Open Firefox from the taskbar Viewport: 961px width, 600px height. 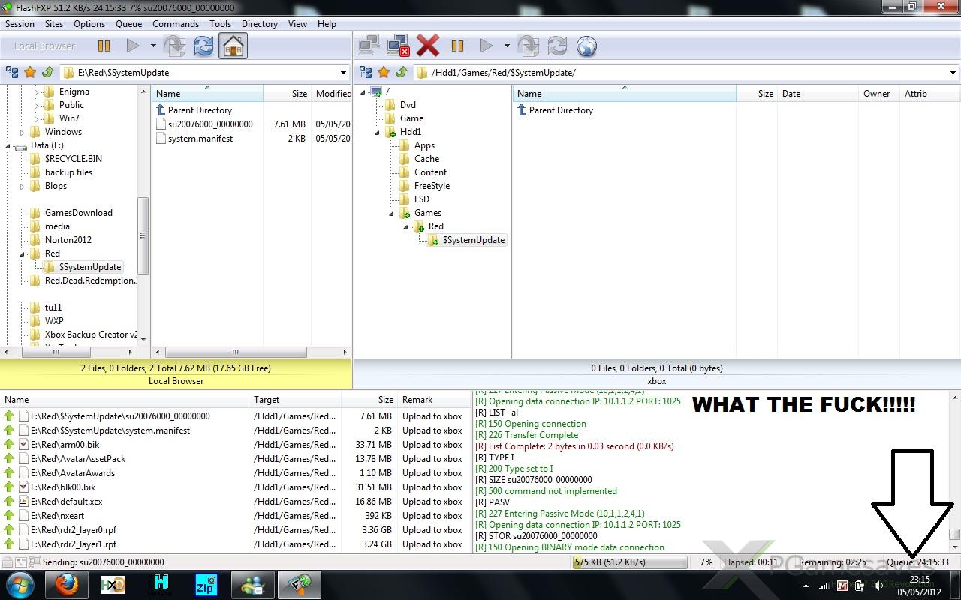click(67, 584)
